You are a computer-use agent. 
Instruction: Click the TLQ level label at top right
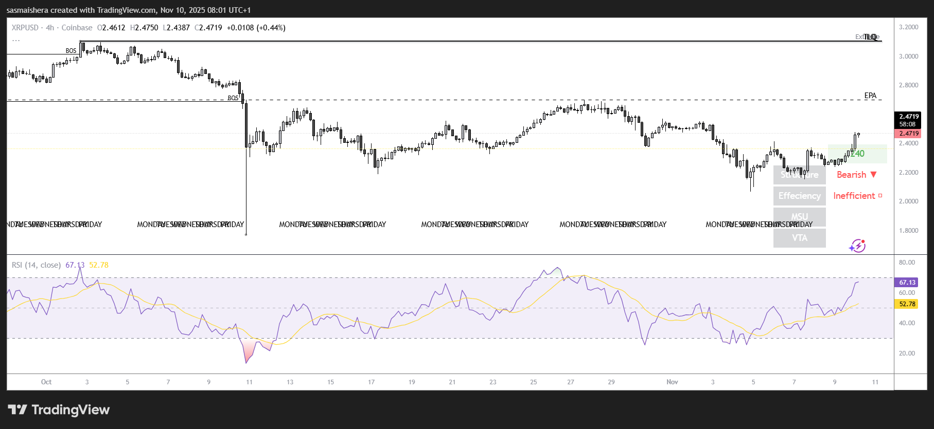[x=870, y=37]
